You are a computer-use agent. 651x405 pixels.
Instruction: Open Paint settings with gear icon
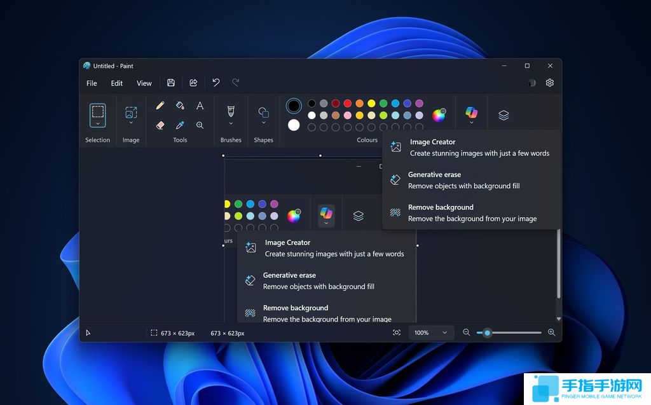(x=550, y=83)
